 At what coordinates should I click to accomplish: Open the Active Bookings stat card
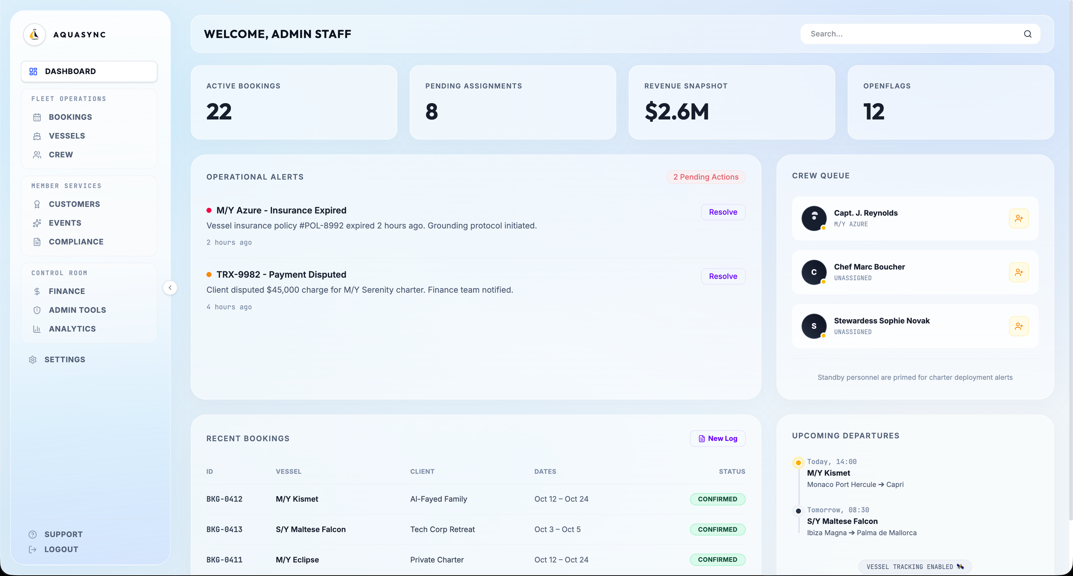point(294,102)
